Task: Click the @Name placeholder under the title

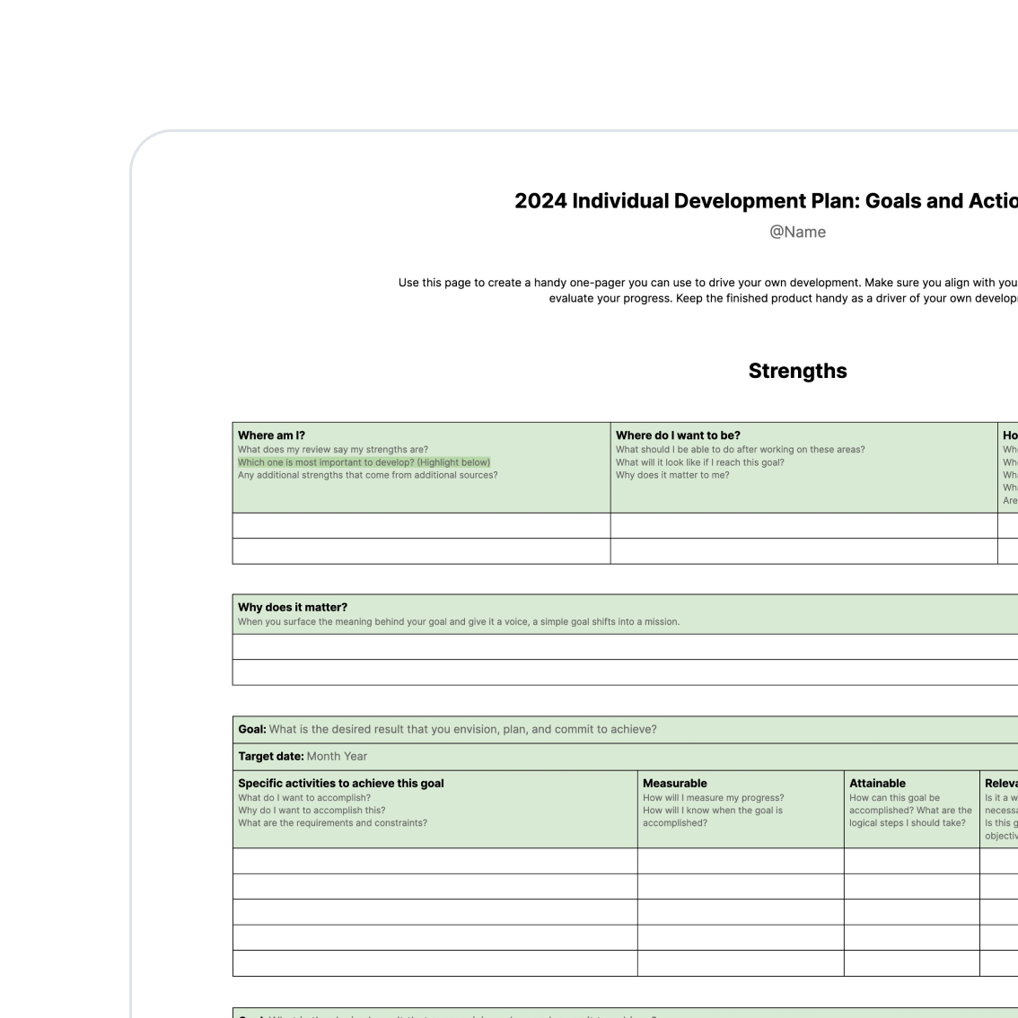Action: 797,232
